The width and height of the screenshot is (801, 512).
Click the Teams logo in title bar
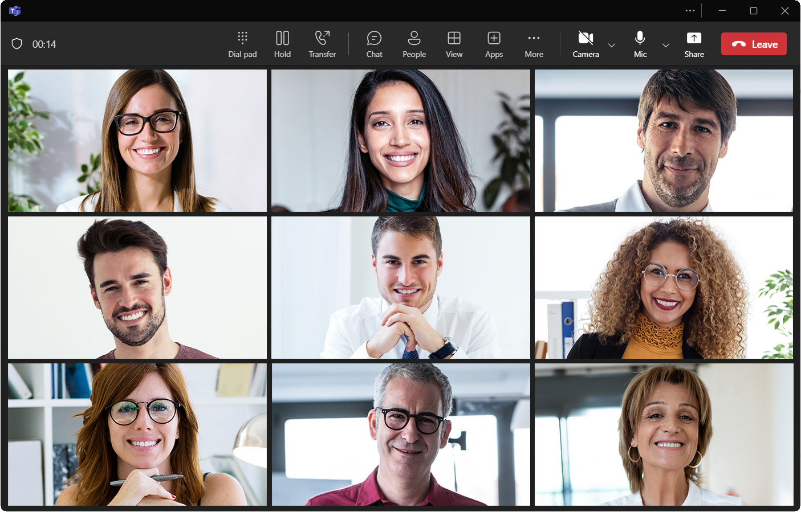click(x=15, y=11)
